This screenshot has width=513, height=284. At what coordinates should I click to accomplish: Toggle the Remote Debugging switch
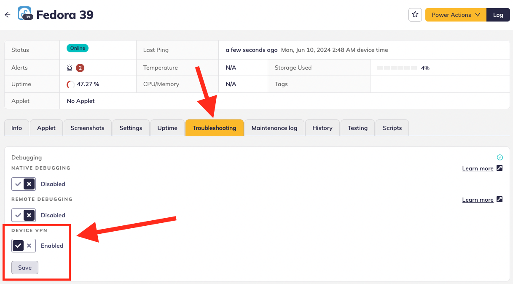(24, 215)
